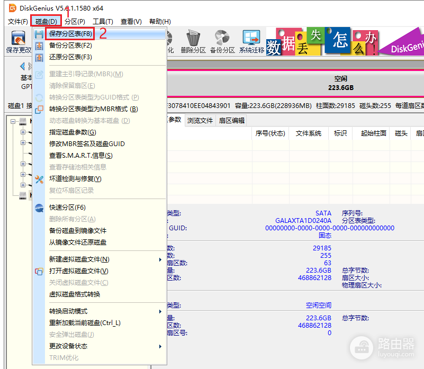The image size is (424, 369).
Task: Choose 快速分区(F6) entry
Action: 99,208
